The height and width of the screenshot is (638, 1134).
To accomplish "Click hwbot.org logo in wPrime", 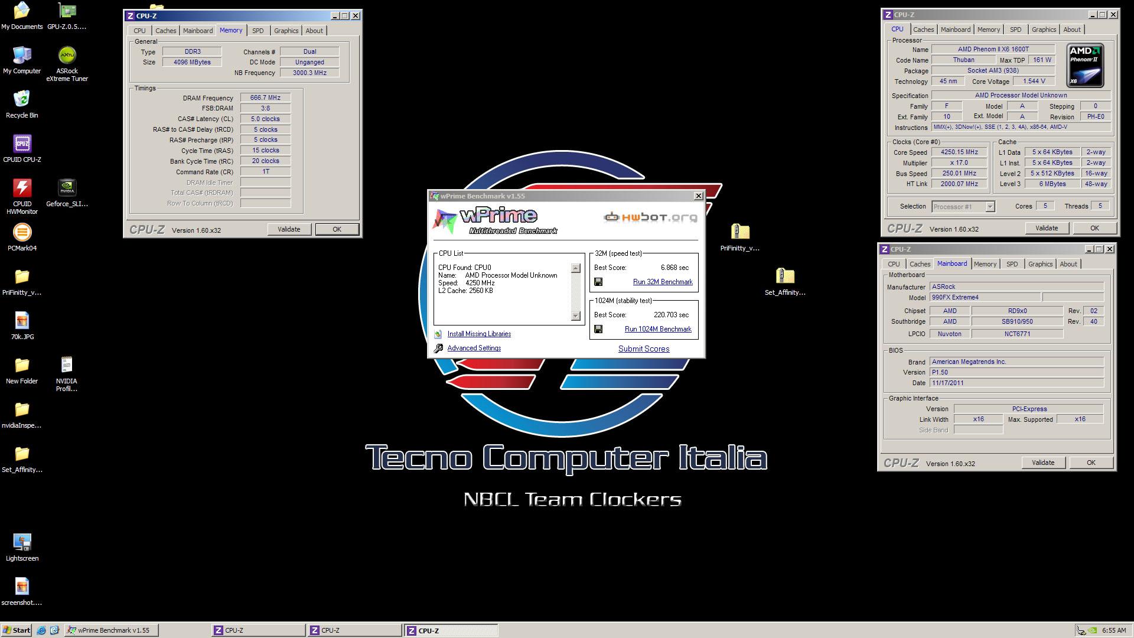I will (650, 217).
